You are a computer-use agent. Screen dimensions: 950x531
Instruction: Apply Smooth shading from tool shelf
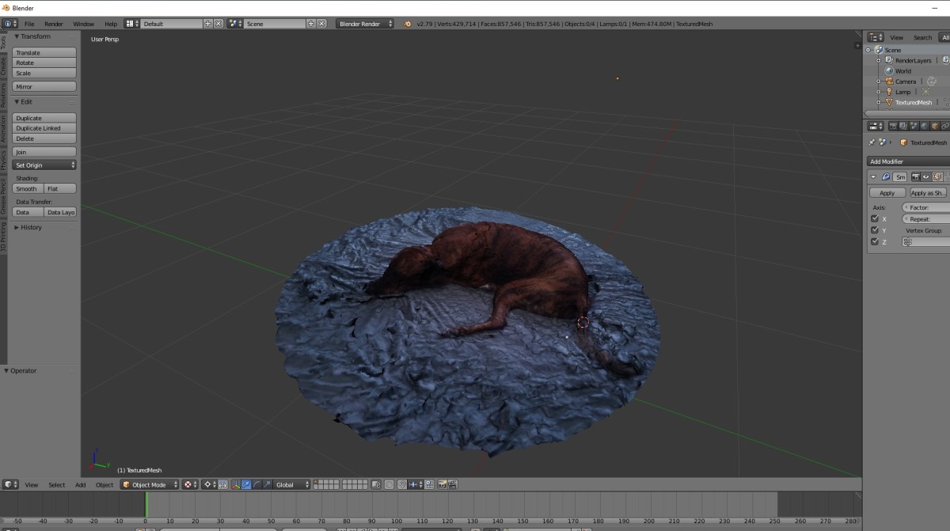pyautogui.click(x=26, y=188)
